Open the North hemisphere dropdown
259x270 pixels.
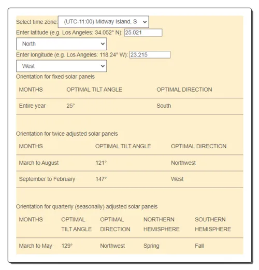coord(62,44)
